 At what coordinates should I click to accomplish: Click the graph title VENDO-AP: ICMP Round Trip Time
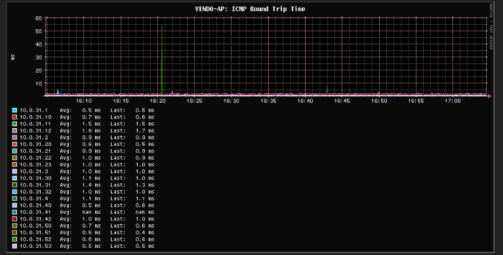(251, 9)
